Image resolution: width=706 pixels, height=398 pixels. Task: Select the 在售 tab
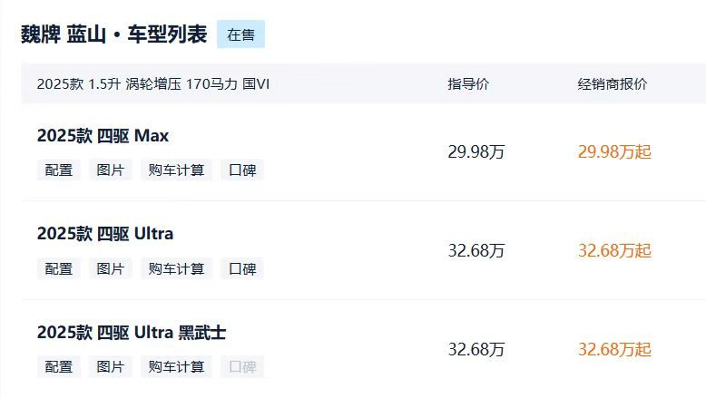pyautogui.click(x=240, y=34)
